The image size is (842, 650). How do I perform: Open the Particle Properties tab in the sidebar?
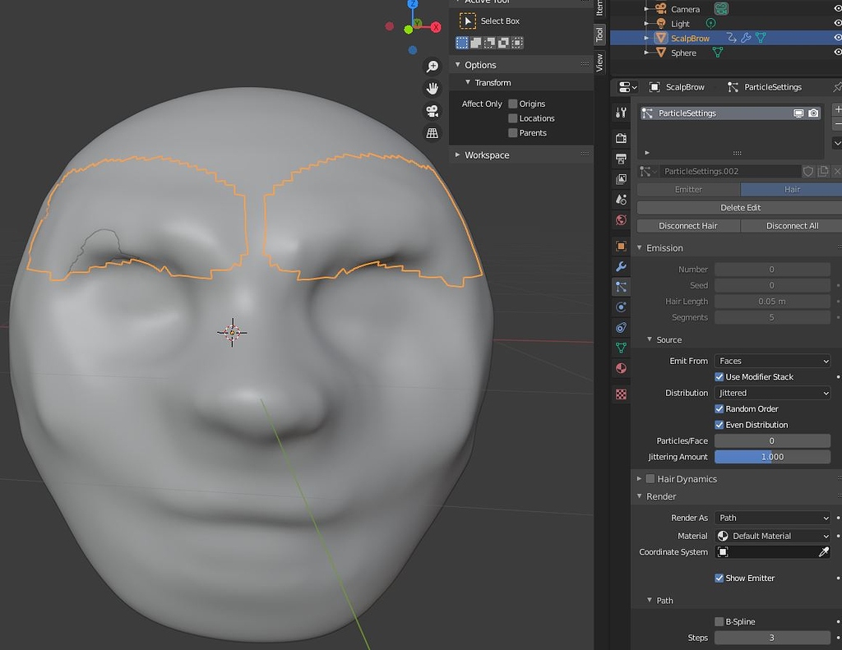point(620,285)
